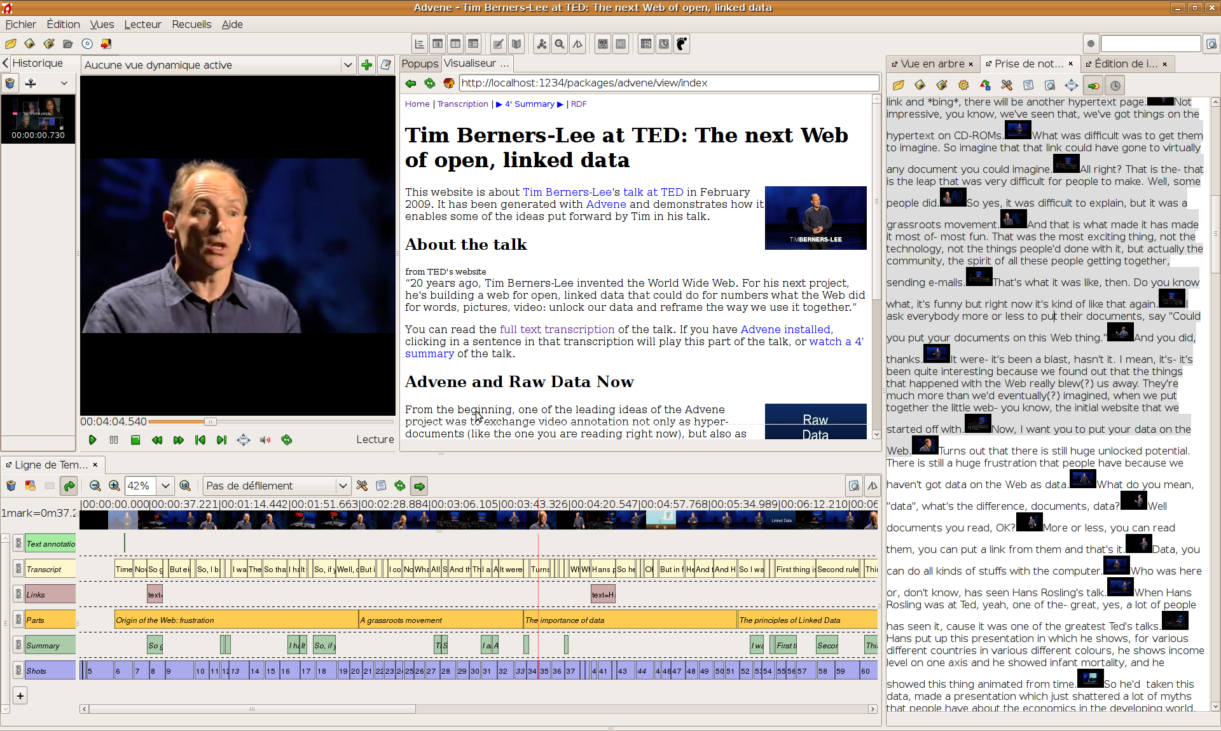Open the Transcription link in the web view

462,104
